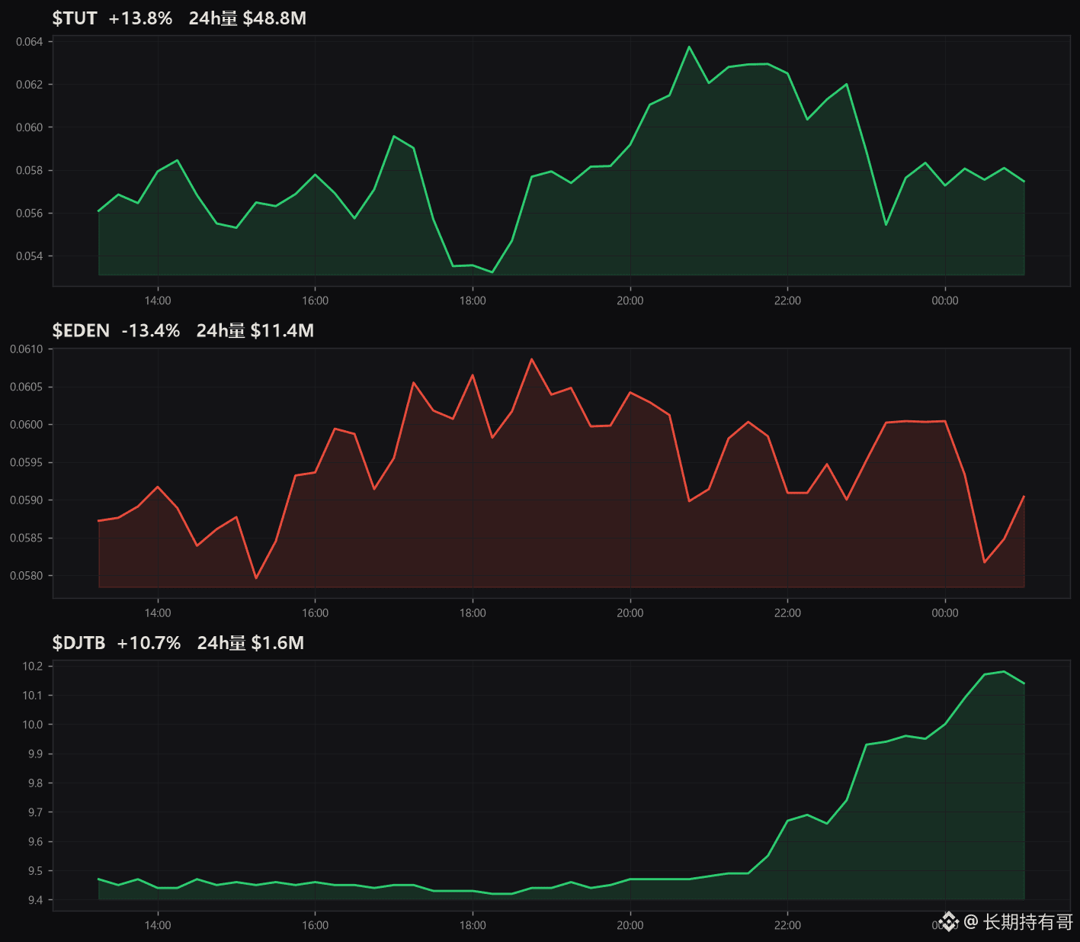
Task: Click the highest peak of the $TUT line
Action: pos(689,47)
